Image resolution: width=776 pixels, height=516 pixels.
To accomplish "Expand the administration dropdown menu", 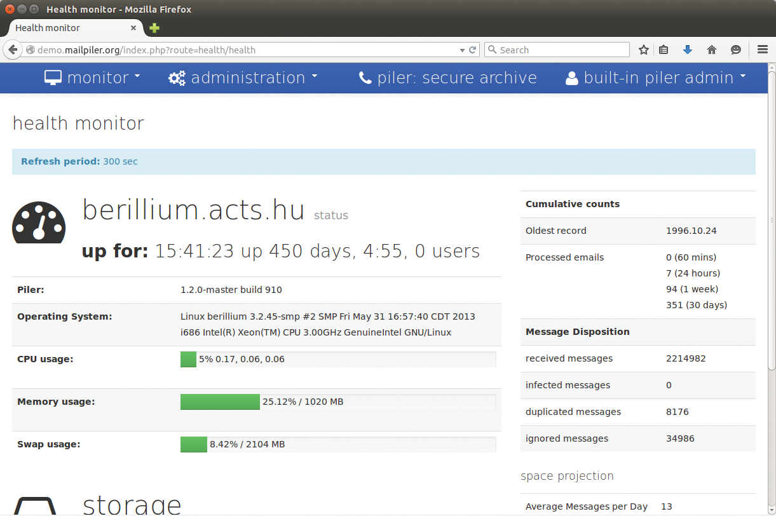I will [243, 78].
